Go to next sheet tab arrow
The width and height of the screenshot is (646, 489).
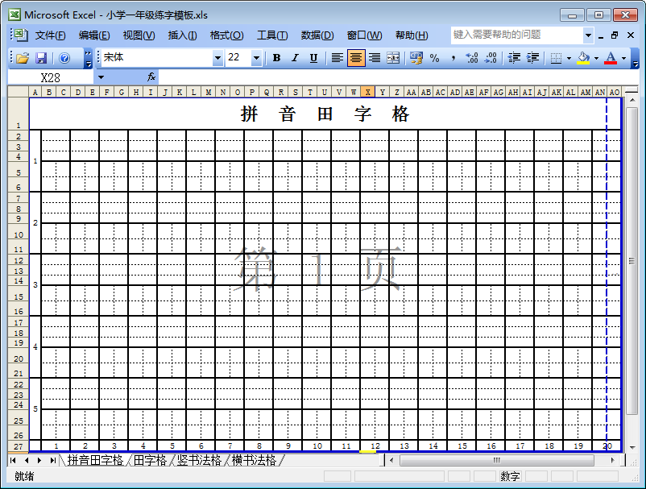(x=39, y=460)
